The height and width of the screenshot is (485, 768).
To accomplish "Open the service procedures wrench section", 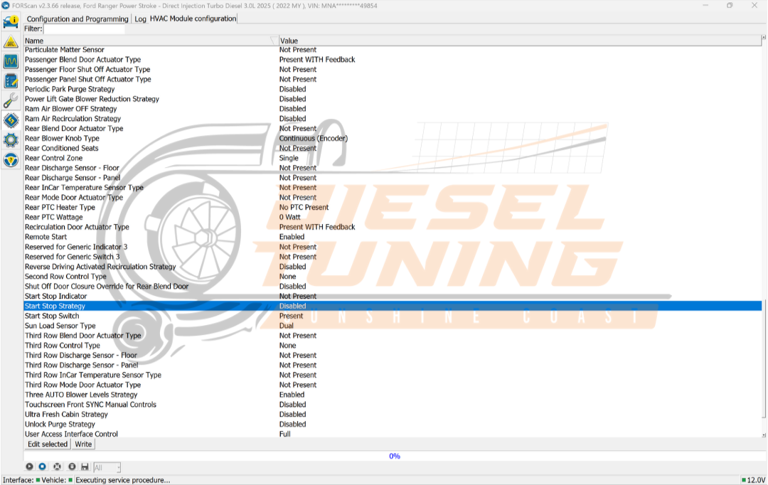I will (11, 100).
